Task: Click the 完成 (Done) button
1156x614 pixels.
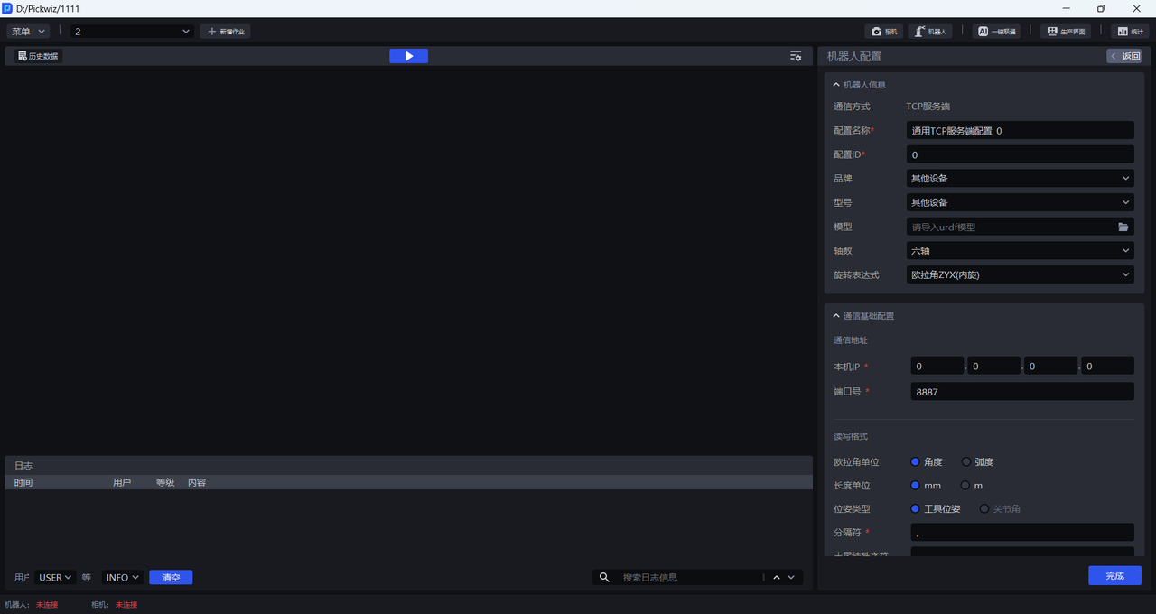Action: click(1114, 576)
